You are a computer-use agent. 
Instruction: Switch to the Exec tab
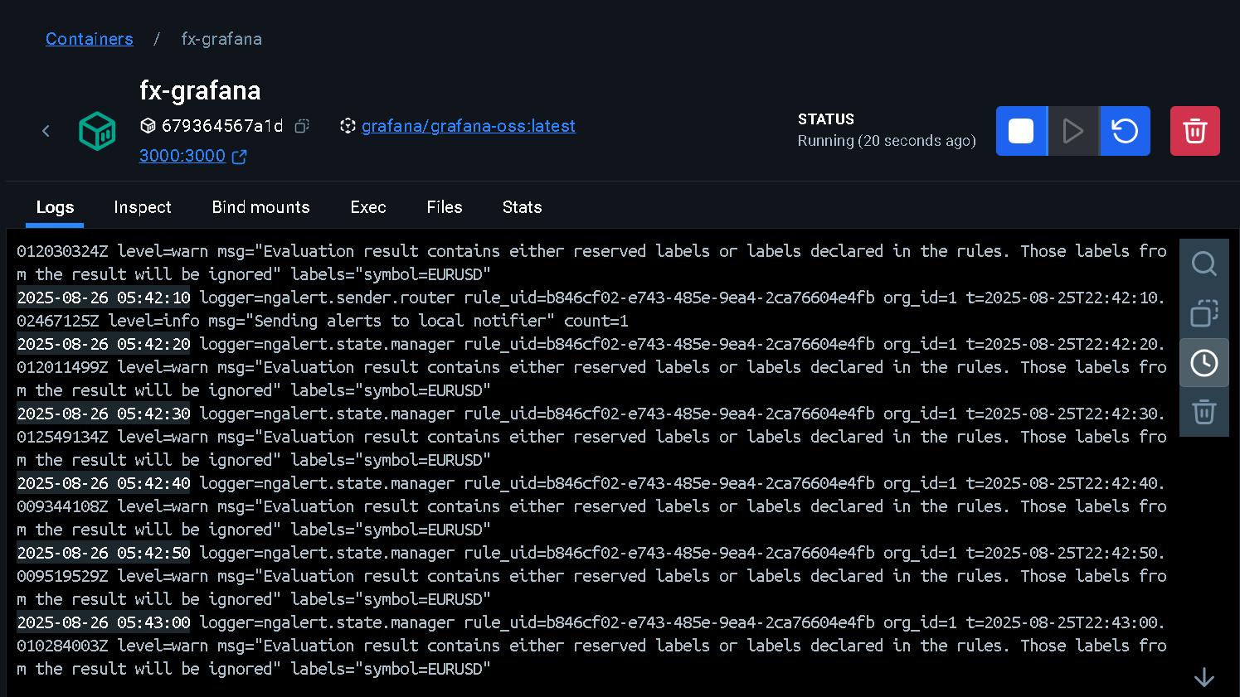[368, 207]
